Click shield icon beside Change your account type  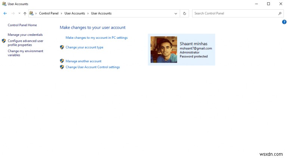(x=62, y=47)
